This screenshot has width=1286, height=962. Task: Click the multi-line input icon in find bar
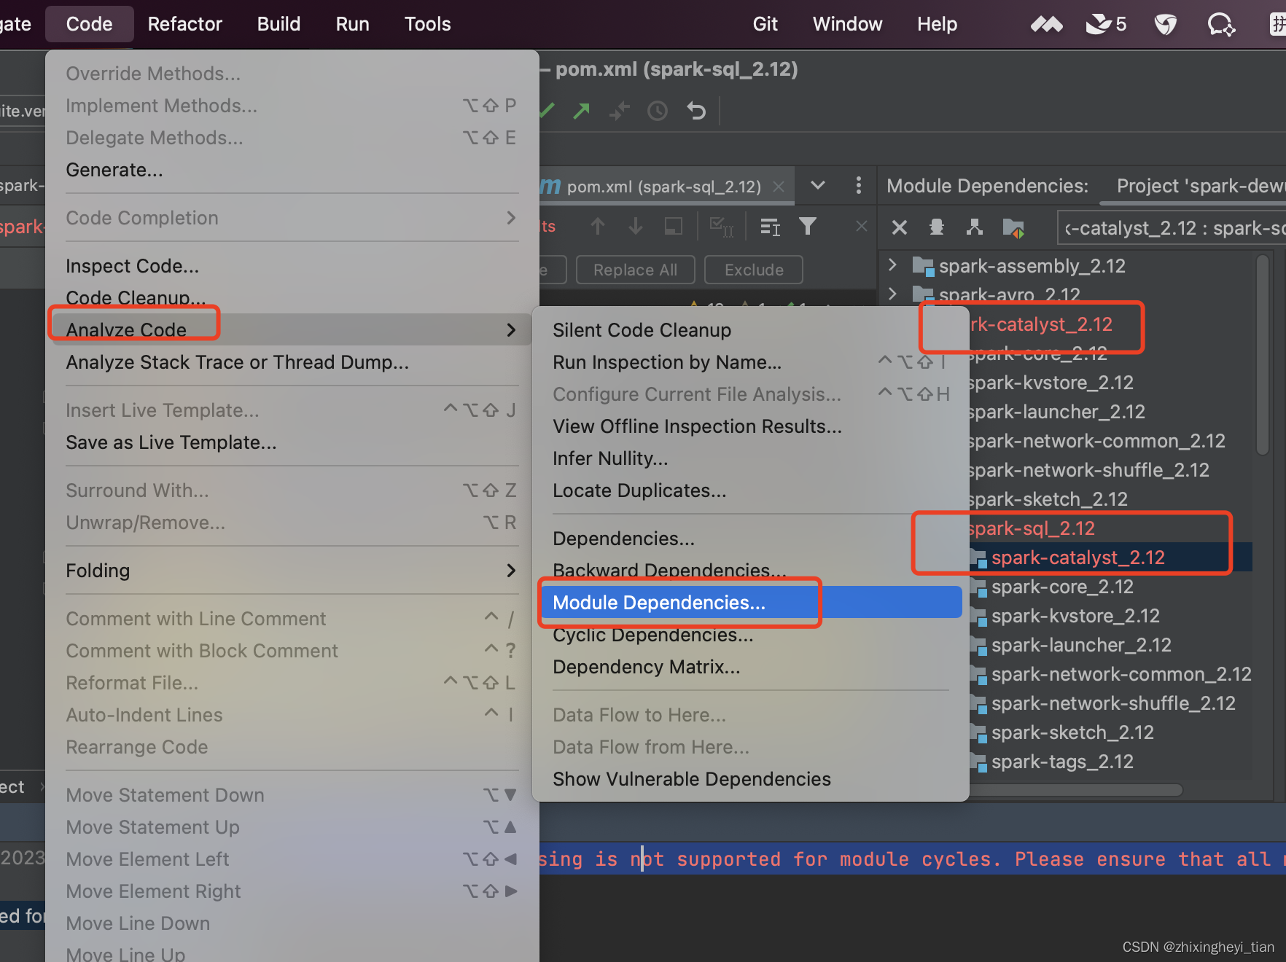click(x=770, y=227)
